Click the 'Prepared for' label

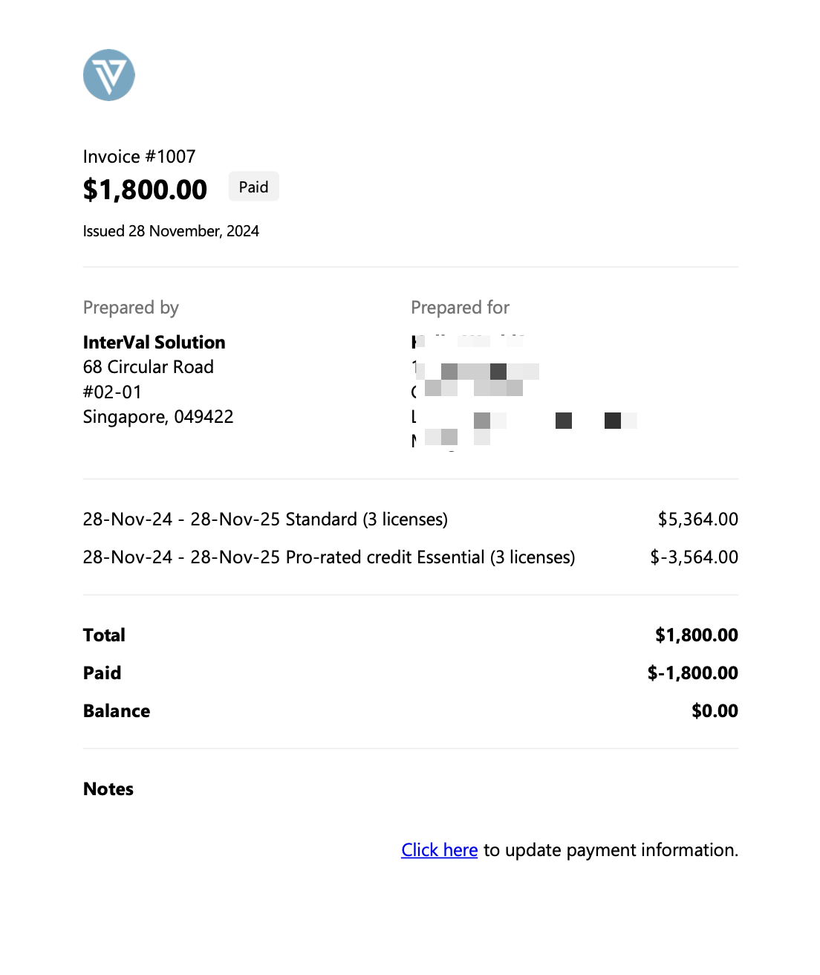[460, 308]
